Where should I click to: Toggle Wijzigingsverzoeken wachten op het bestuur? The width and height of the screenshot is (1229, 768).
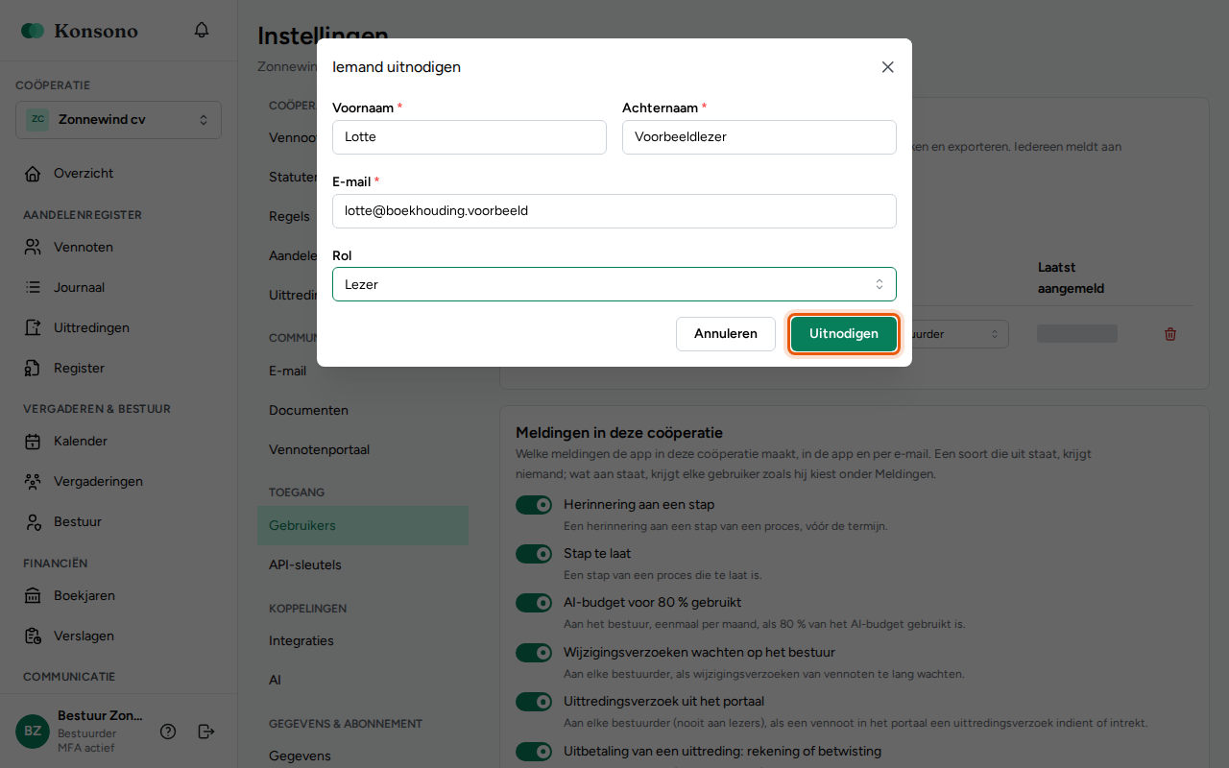(534, 653)
